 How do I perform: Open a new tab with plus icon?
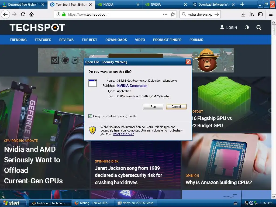click(x=242, y=4)
